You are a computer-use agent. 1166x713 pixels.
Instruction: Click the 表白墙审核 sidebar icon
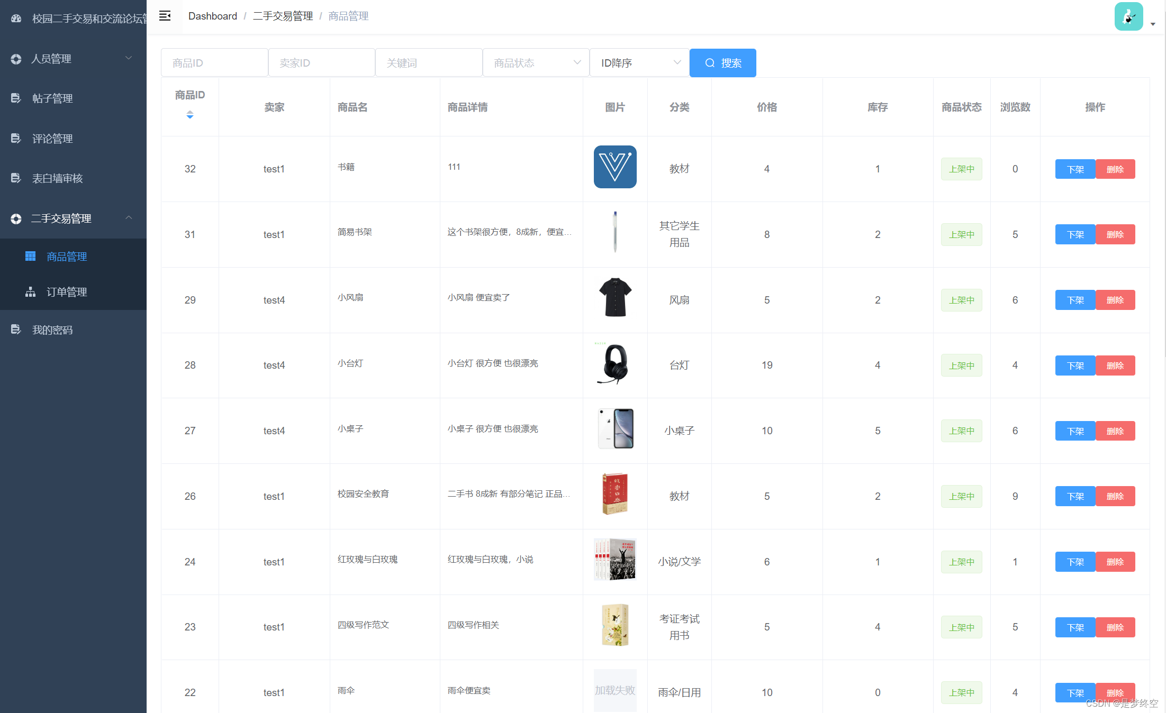[16, 178]
